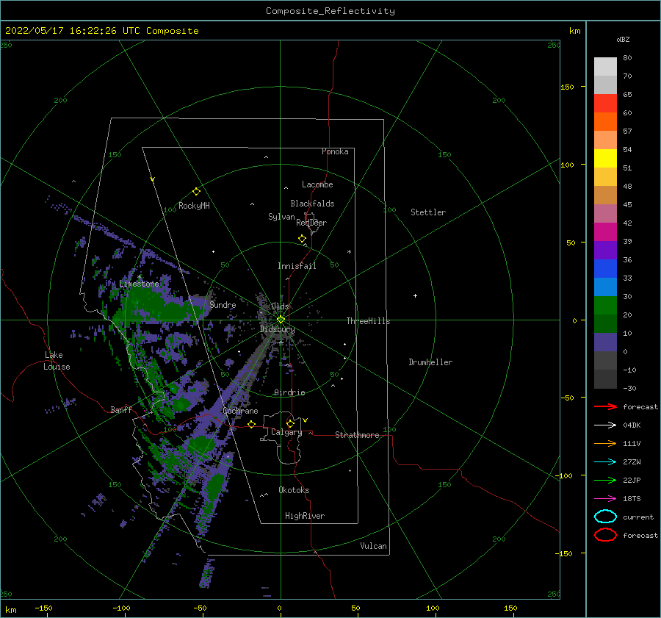Click the Calgary city label
Image resolution: width=661 pixels, height=618 pixels.
pyautogui.click(x=286, y=432)
